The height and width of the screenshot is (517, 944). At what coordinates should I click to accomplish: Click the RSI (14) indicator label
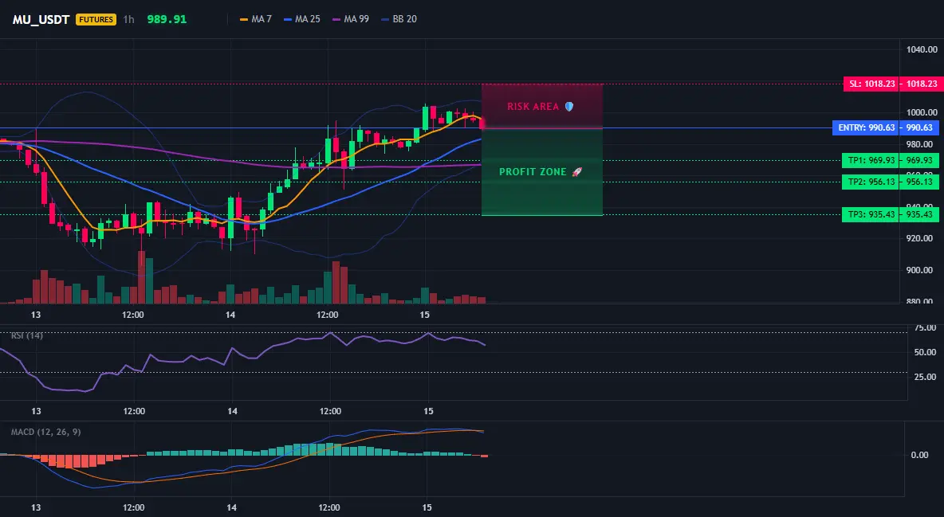click(27, 335)
